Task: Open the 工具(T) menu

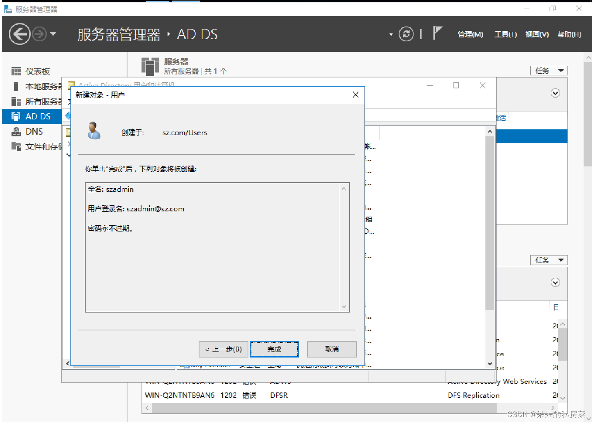Action: pyautogui.click(x=506, y=34)
